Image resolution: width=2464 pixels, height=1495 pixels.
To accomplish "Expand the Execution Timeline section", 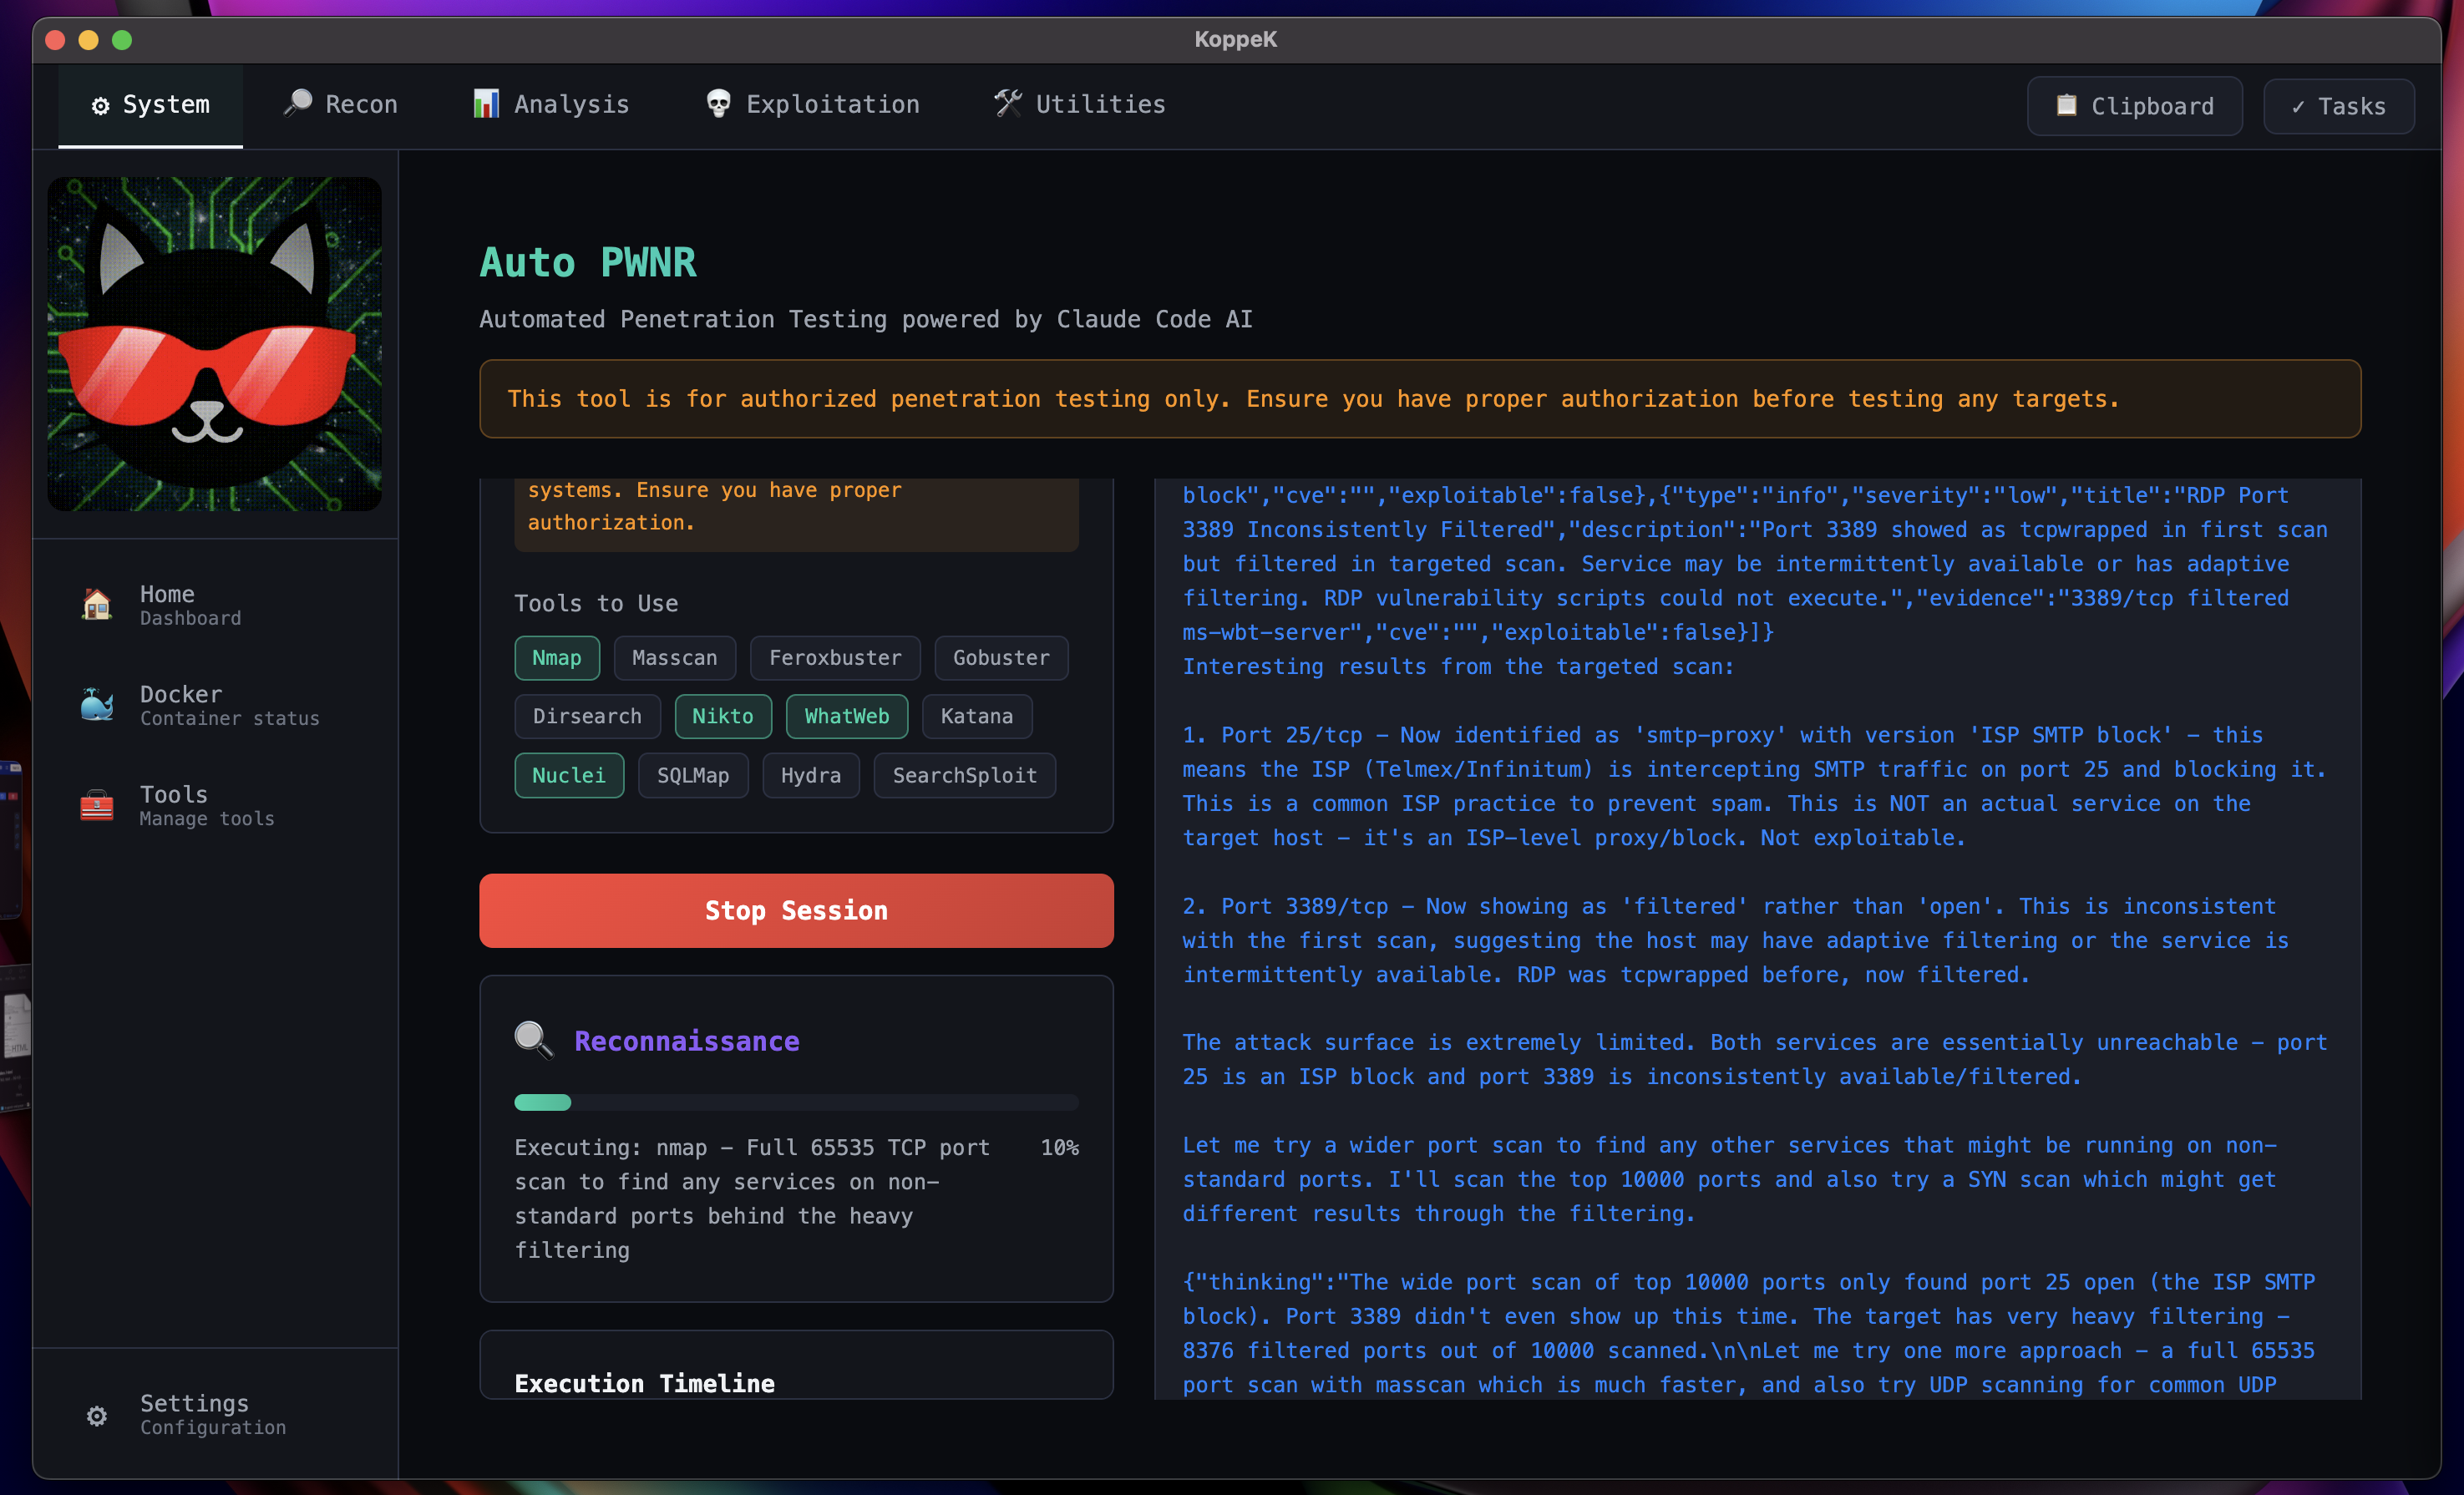I will pyautogui.click(x=645, y=1383).
